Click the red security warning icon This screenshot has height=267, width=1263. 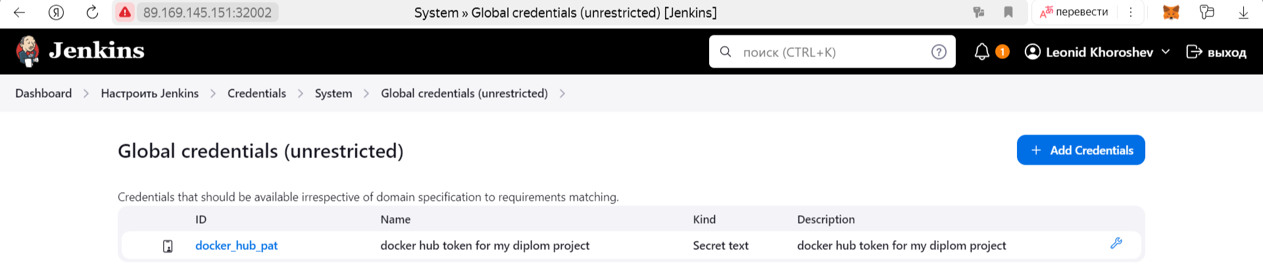click(x=125, y=12)
